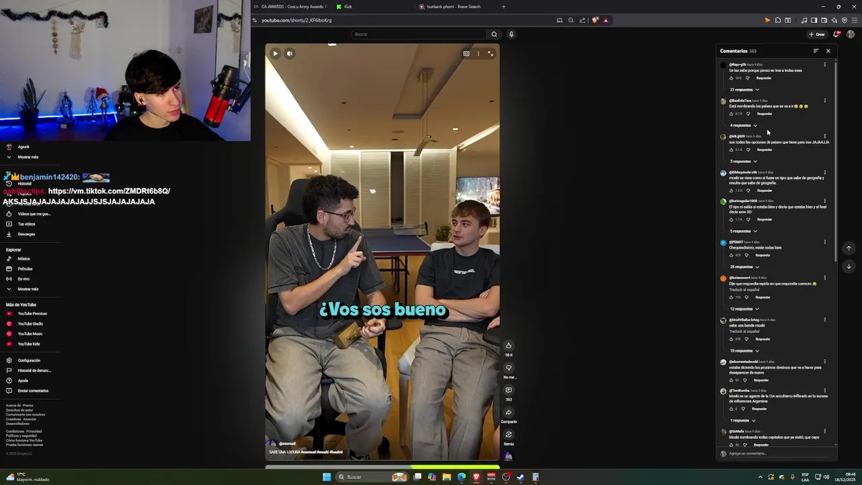The height and width of the screenshot is (485, 862).
Task: Go to the previous Short (up arrow)
Action: (x=849, y=248)
